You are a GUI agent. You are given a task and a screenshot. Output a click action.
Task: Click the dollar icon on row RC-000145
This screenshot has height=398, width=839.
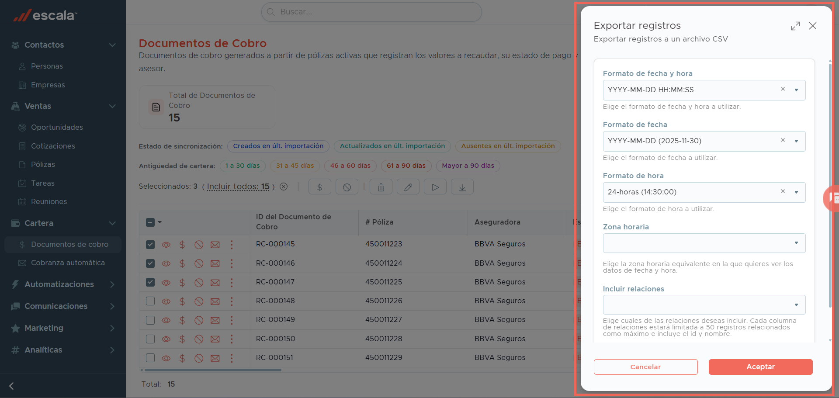[182, 245]
